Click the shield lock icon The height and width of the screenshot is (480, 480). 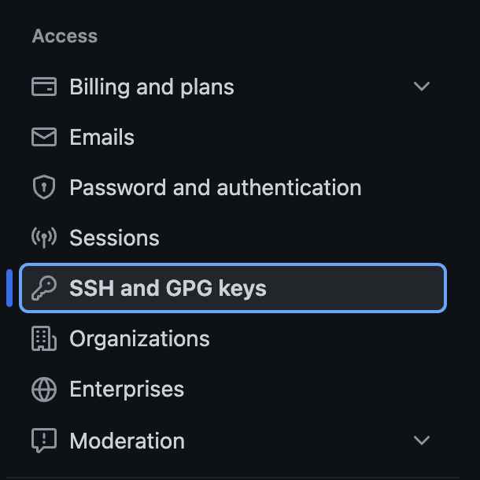tap(44, 187)
